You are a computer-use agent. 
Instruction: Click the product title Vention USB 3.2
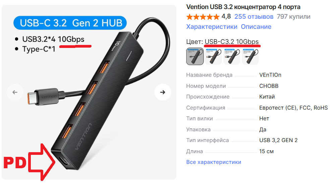[x=243, y=7]
